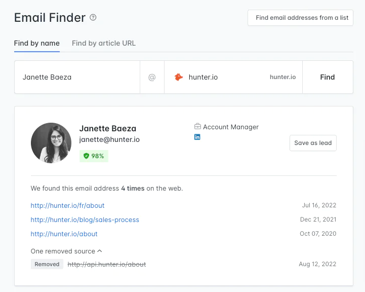Screen dimensions: 365x292
Task: Open the hunter.io/fr/about source link
Action: 67,205
